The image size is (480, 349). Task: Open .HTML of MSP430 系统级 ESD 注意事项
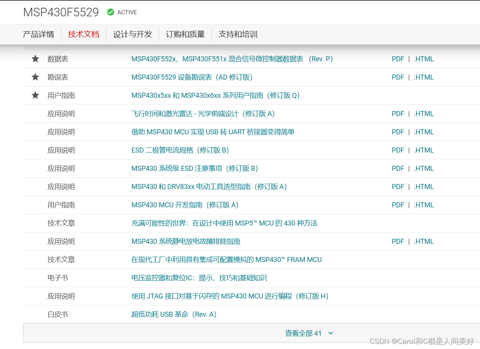(424, 168)
